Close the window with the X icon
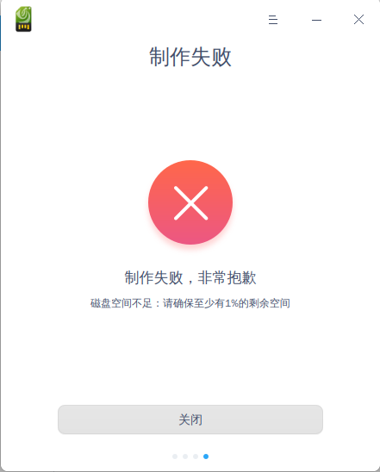380x472 pixels. pyautogui.click(x=359, y=20)
